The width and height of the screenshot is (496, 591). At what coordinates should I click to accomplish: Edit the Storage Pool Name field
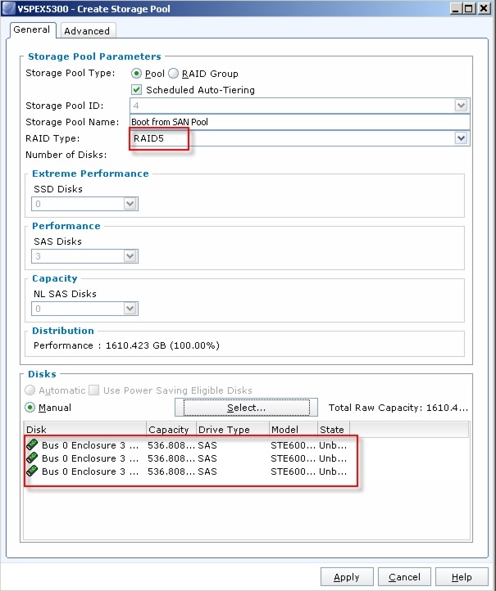pos(300,122)
